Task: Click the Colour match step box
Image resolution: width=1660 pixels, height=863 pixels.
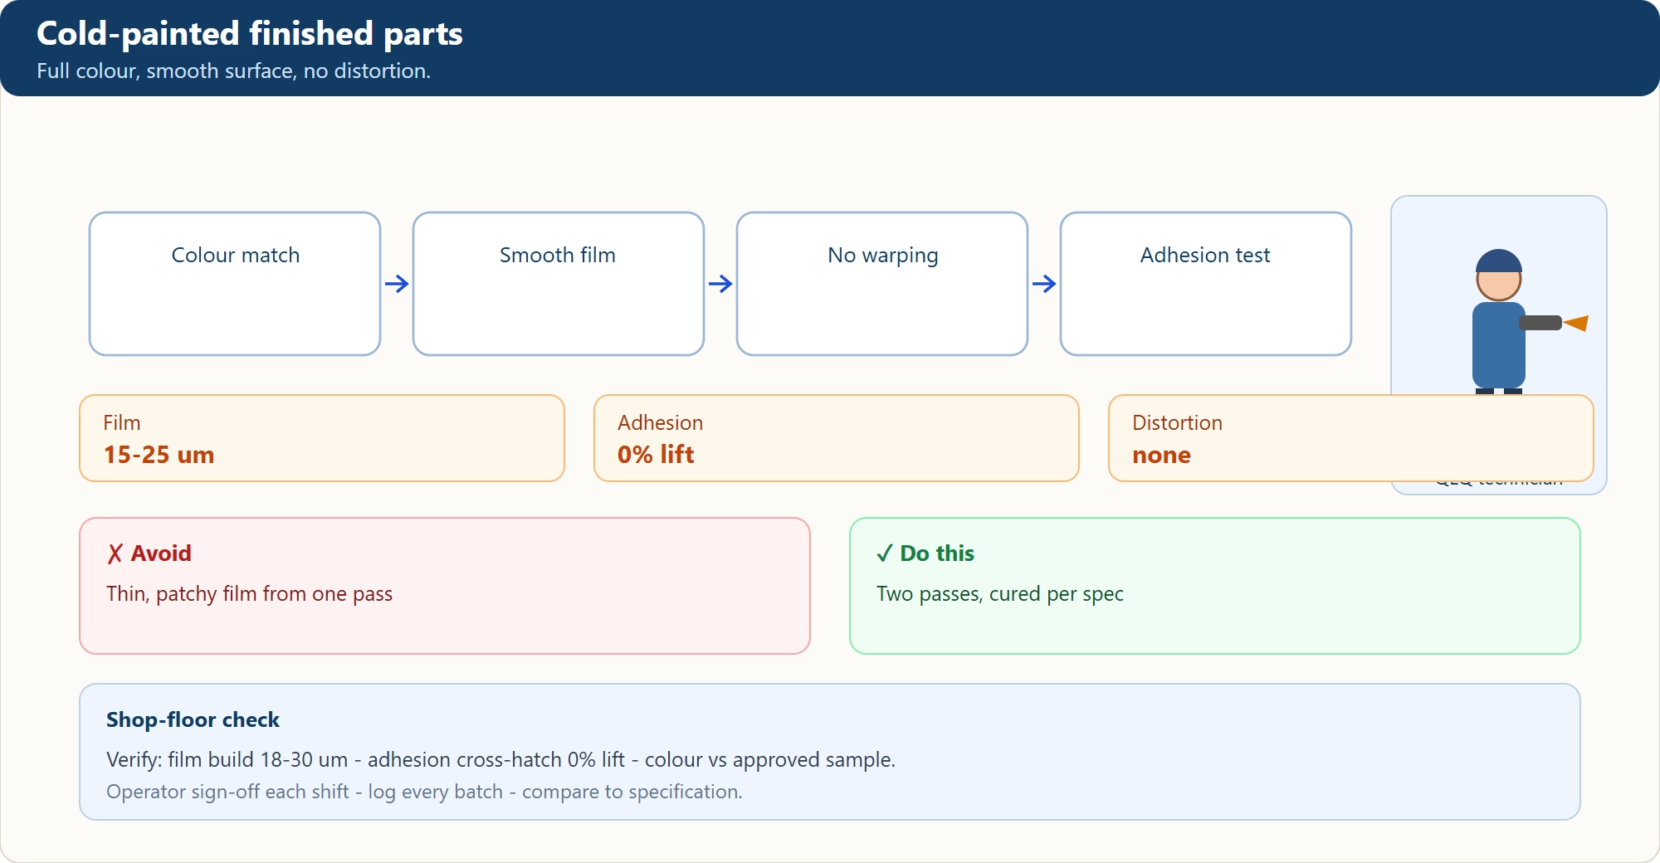Action: (x=235, y=284)
